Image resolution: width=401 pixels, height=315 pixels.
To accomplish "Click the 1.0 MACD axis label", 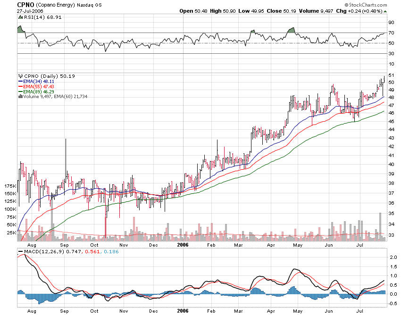I will pos(393,276).
